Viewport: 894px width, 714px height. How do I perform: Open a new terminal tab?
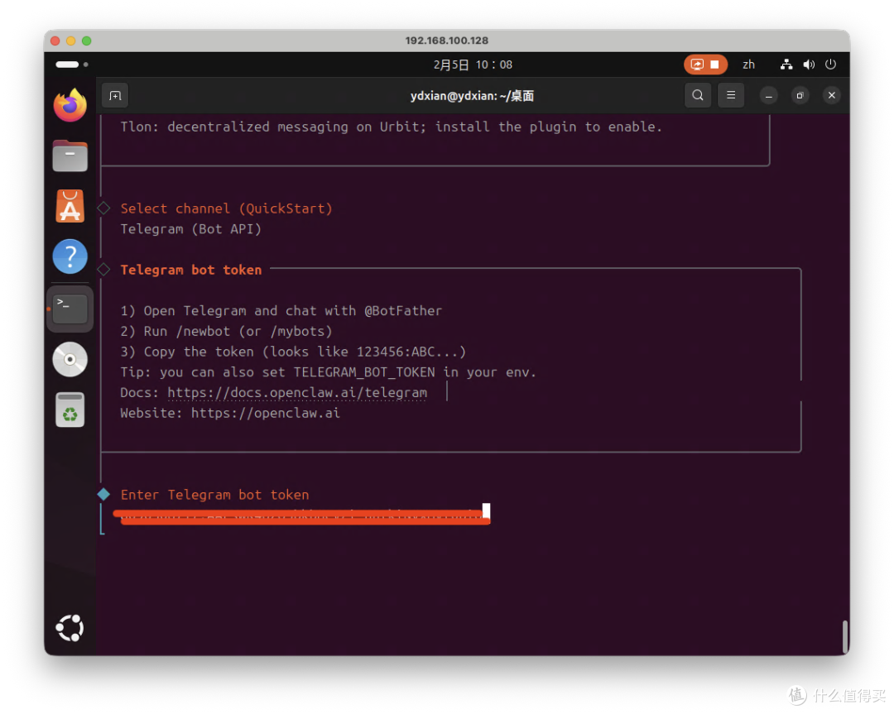115,96
